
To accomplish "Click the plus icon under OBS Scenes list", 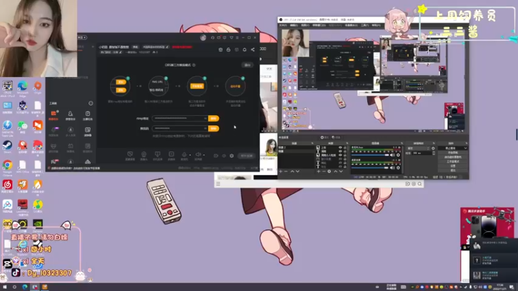I will [x=281, y=171].
